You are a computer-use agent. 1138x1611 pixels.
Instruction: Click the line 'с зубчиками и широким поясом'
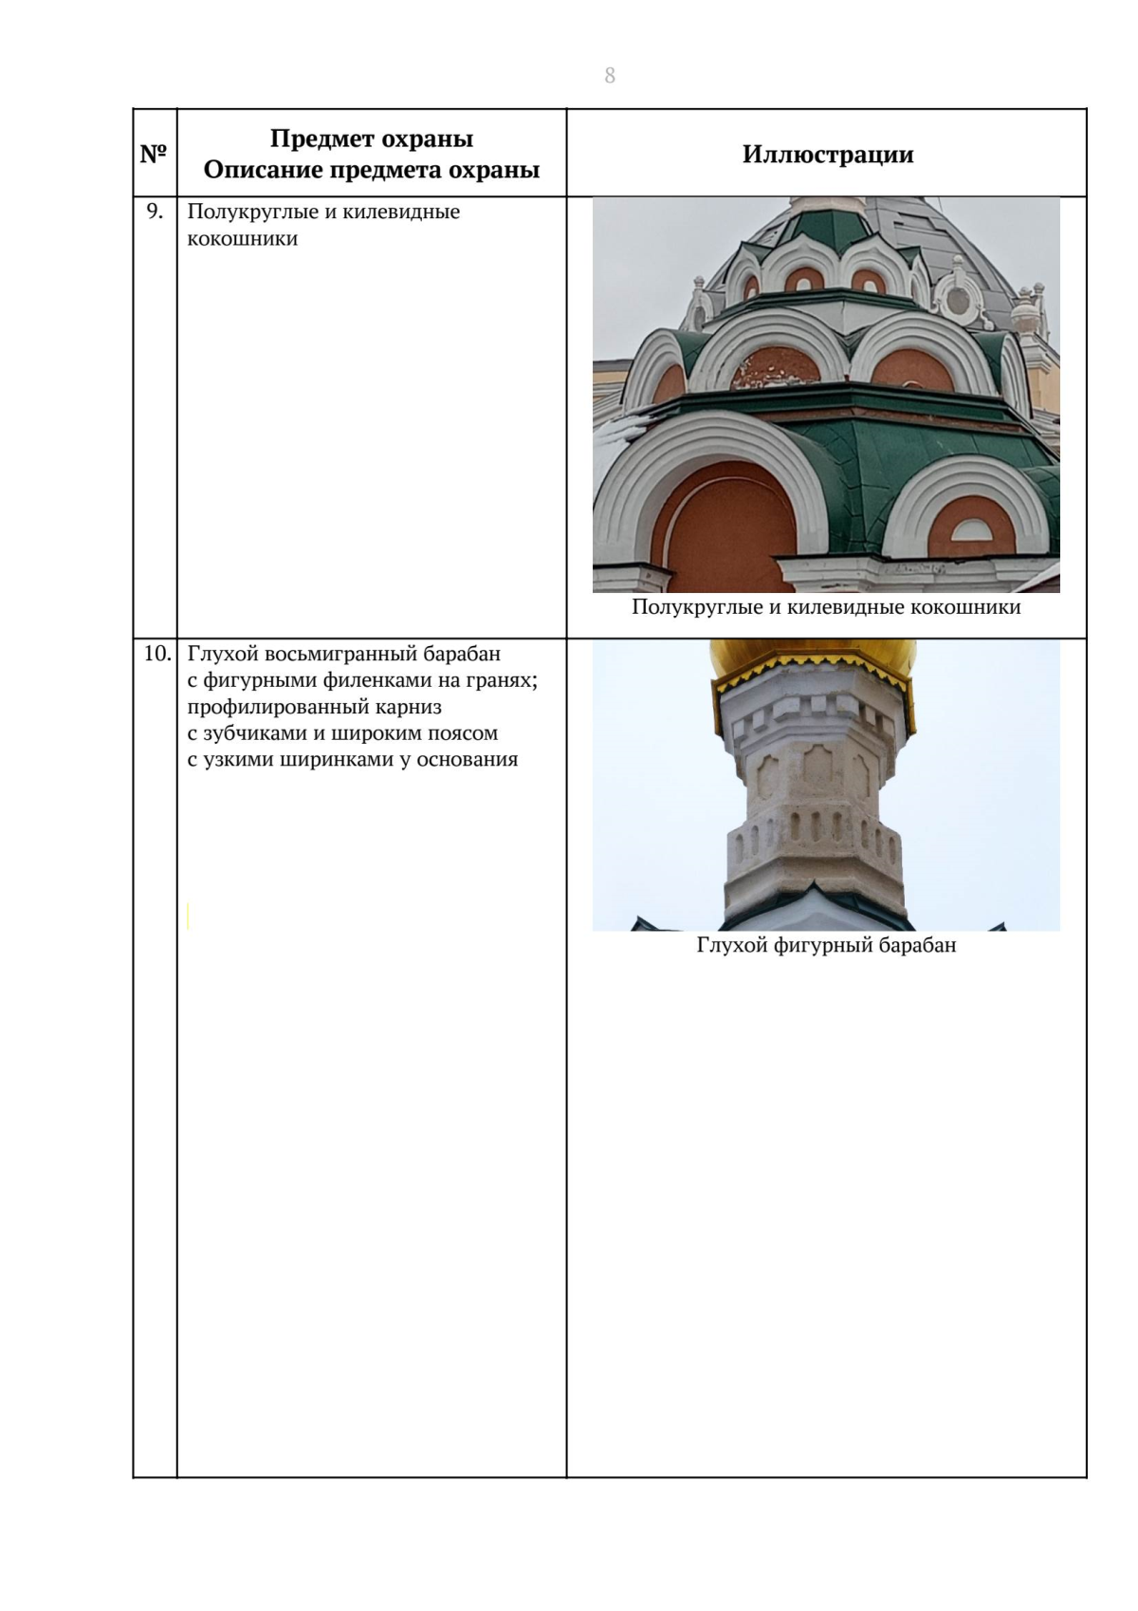342,733
